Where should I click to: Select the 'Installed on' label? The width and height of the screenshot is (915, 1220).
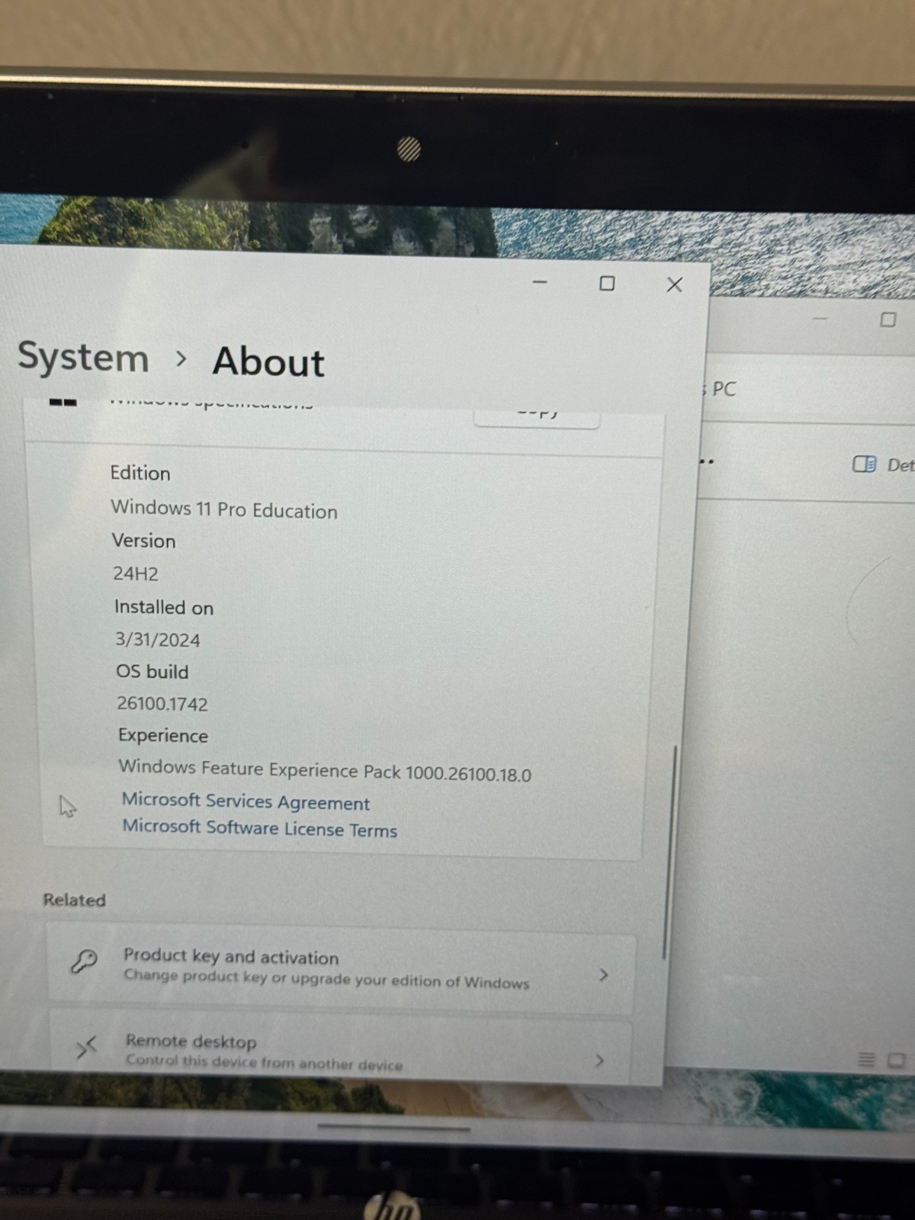(x=164, y=607)
